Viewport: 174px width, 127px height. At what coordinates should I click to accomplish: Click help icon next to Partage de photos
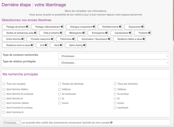tap(27, 27)
